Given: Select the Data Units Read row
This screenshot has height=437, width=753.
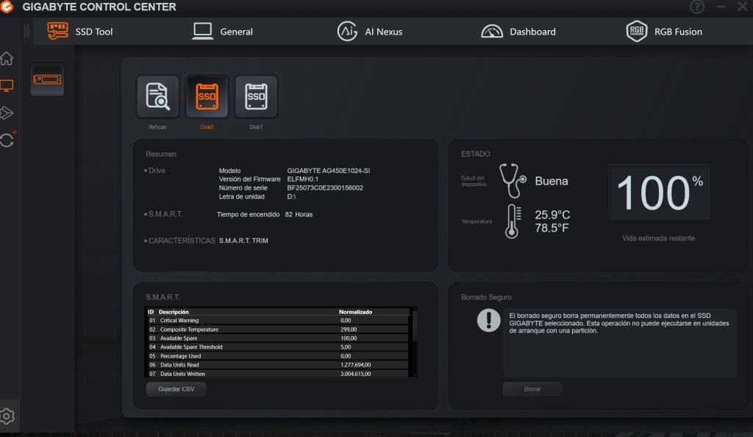Looking at the screenshot, I should pos(277,364).
